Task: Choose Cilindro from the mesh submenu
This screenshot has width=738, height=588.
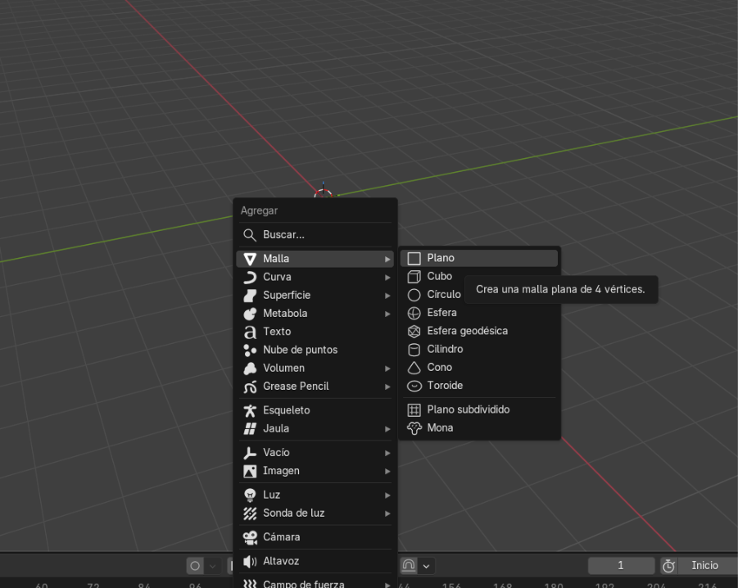Action: coord(445,350)
